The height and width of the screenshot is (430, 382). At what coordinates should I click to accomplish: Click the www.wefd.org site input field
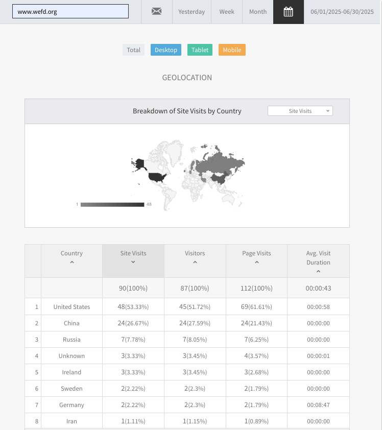pos(70,12)
